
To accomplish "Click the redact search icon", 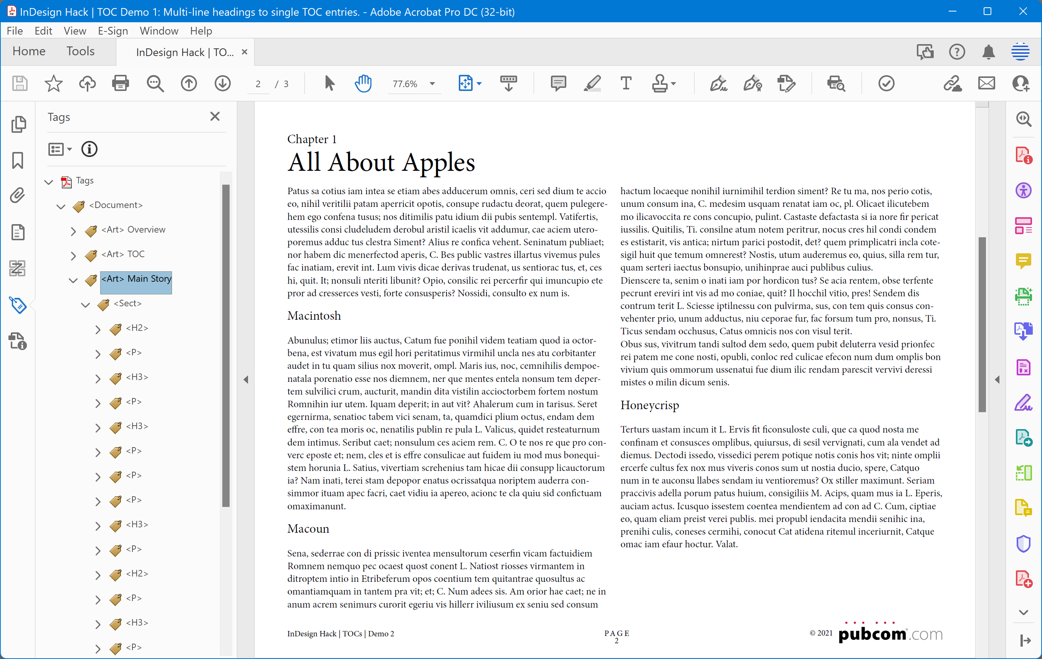I will (x=836, y=84).
